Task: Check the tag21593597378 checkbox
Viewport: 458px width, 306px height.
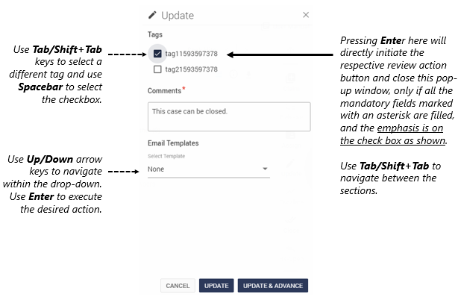Action: click(157, 69)
